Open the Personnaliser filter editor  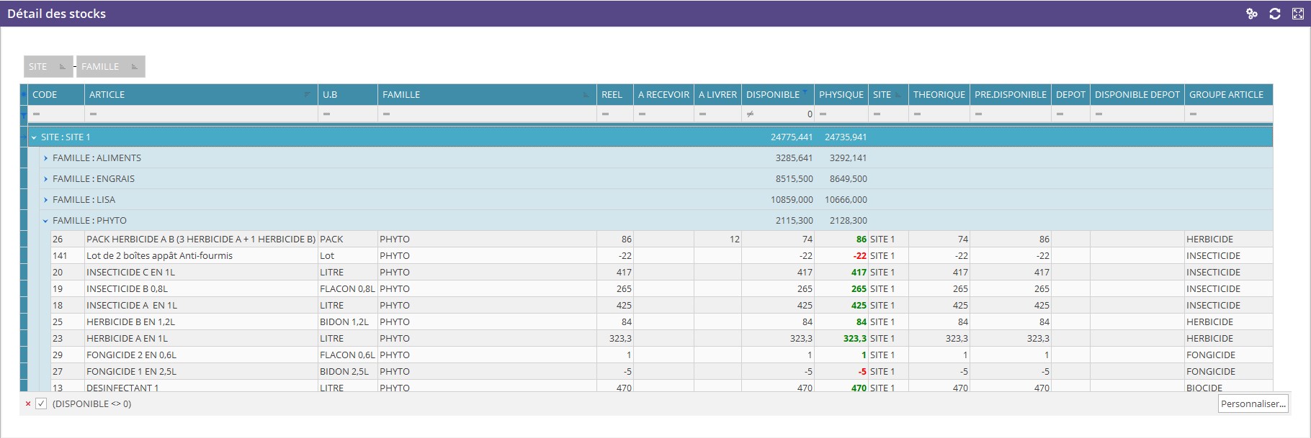coord(1253,404)
